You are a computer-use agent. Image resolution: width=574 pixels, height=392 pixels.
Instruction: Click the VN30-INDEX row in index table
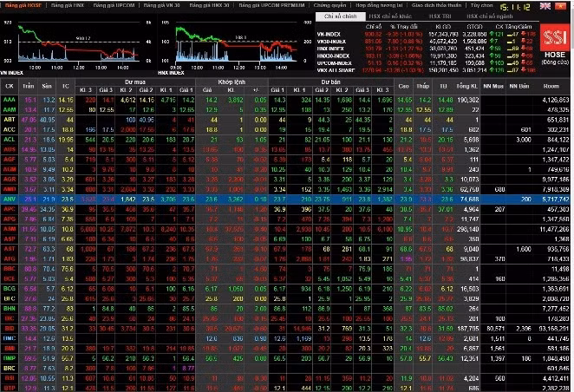coord(426,42)
